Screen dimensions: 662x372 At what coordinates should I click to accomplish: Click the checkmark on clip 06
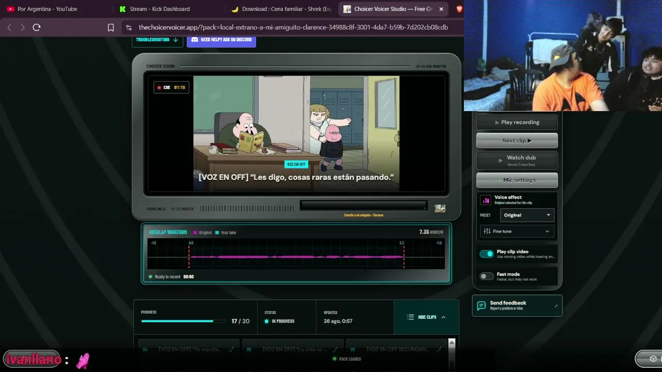[x=439, y=349]
